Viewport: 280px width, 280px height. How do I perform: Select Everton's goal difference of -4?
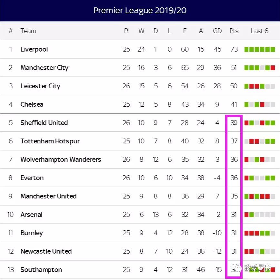[217, 178]
